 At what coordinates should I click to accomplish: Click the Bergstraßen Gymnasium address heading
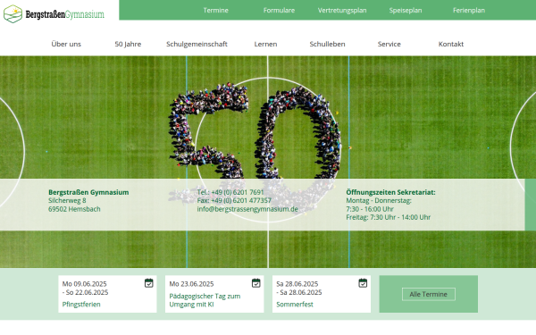tap(88, 192)
